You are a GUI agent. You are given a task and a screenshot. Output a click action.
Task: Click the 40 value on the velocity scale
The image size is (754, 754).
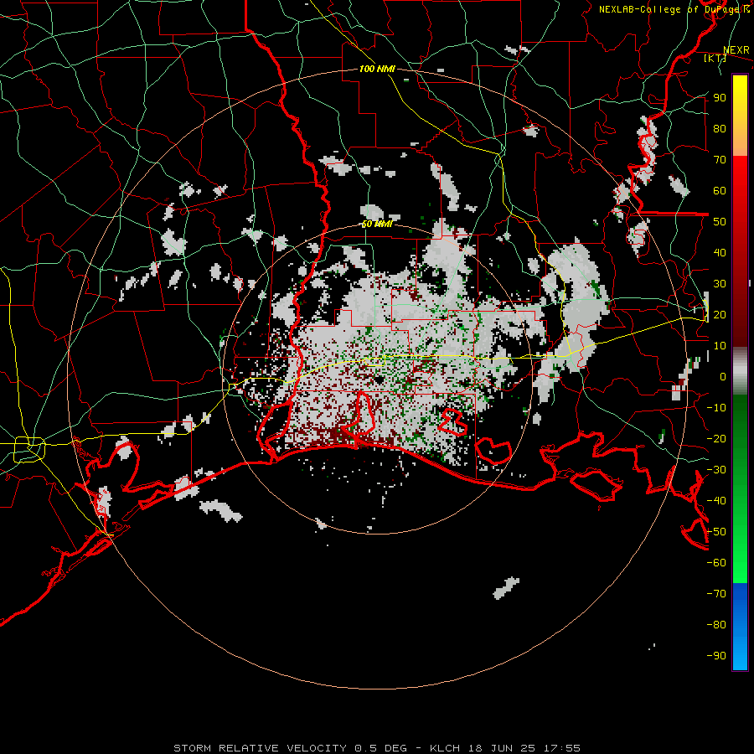[720, 252]
